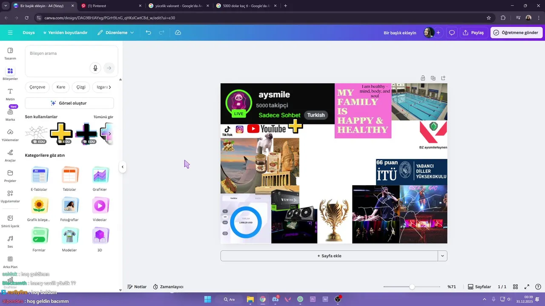
Task: Open the comments speech bubble
Action: (x=452, y=33)
